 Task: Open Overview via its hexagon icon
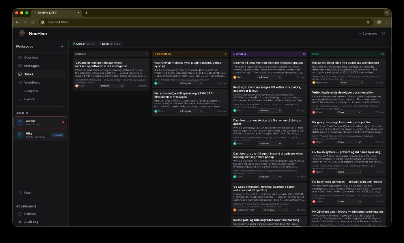(20, 57)
